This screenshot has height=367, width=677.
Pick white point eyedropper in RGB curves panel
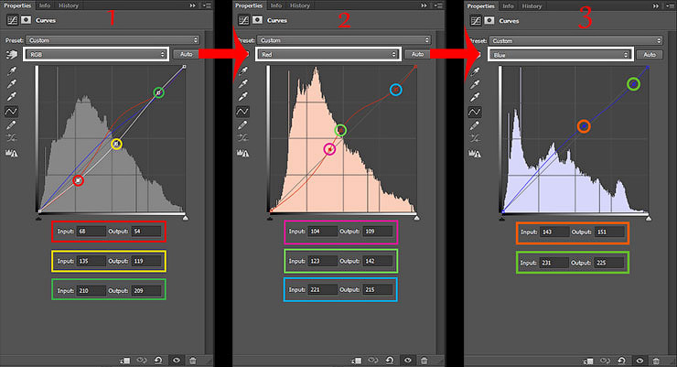click(x=11, y=96)
